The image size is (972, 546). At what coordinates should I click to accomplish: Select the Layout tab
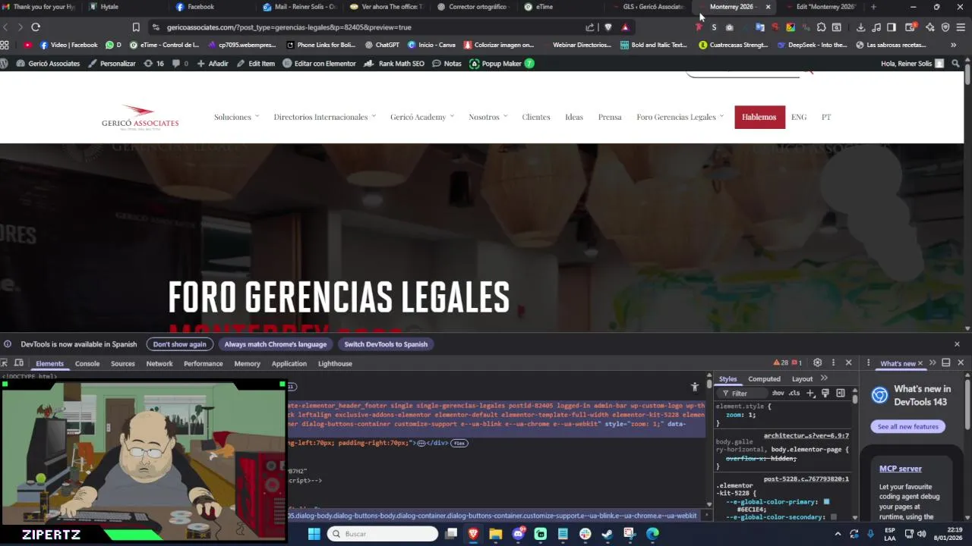coord(802,379)
